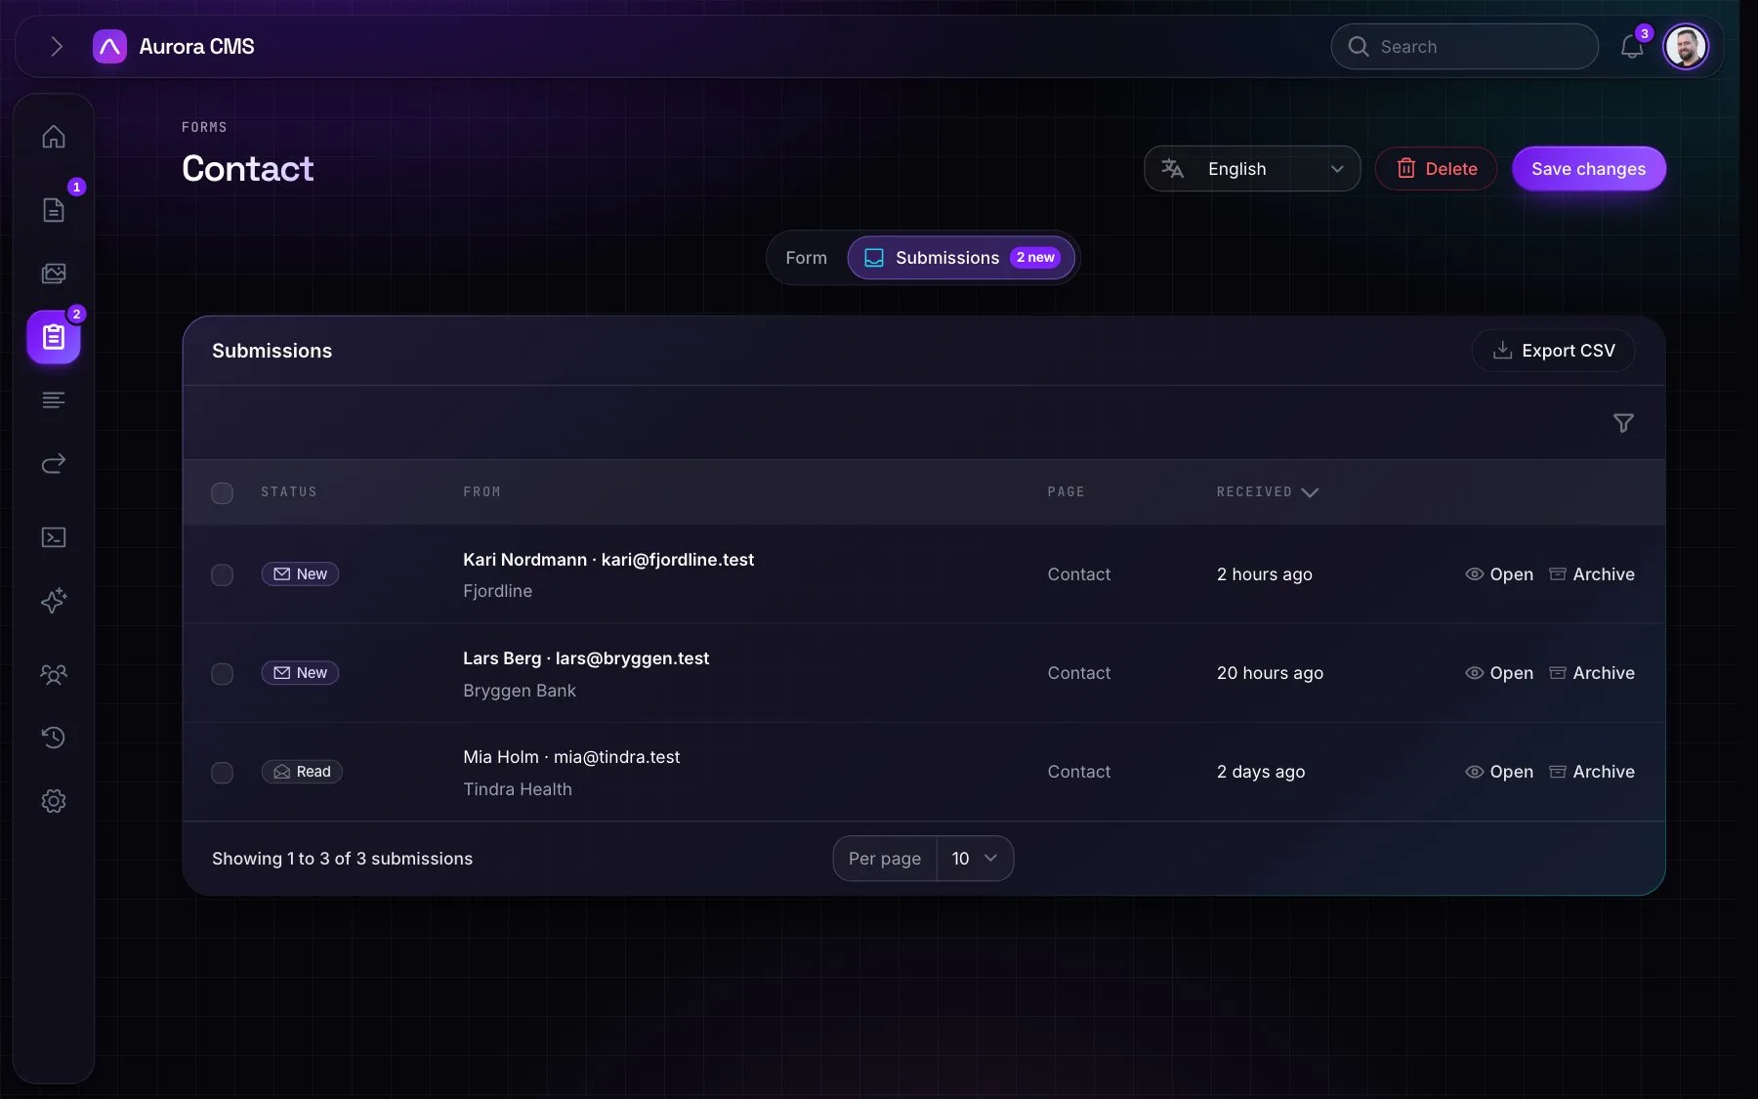
Task: Open the user avatar menu
Action: (x=1686, y=47)
